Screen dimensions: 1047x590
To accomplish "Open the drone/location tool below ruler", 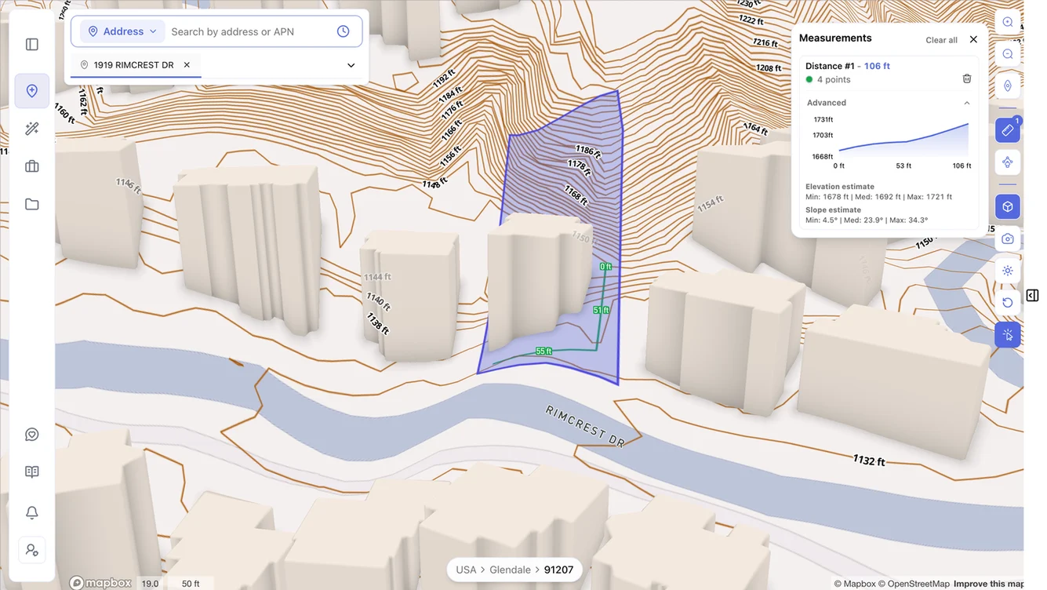I will [x=1008, y=162].
